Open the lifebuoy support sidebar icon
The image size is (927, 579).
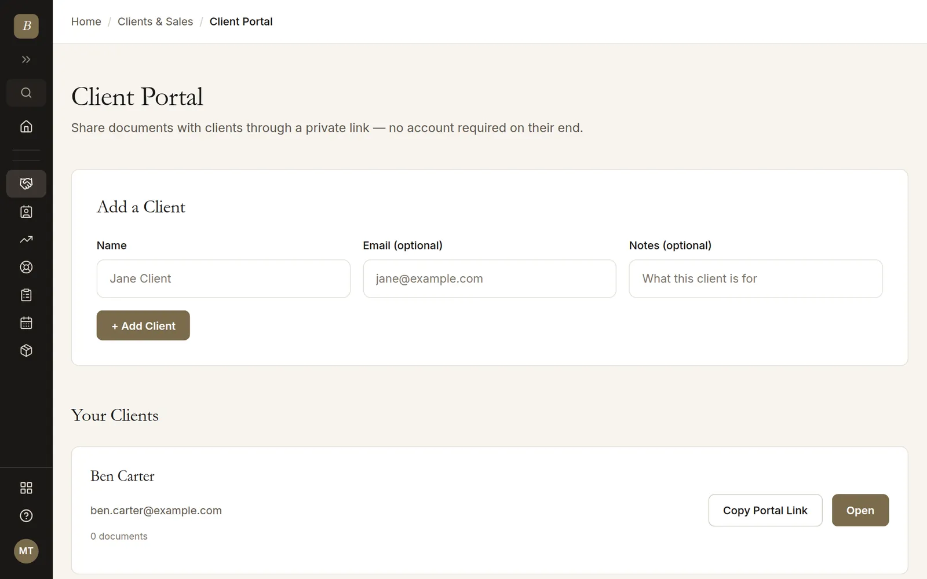coord(26,267)
